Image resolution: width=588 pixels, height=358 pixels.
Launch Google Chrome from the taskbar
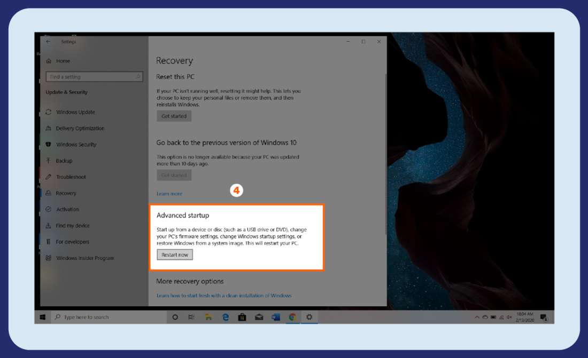[292, 317]
